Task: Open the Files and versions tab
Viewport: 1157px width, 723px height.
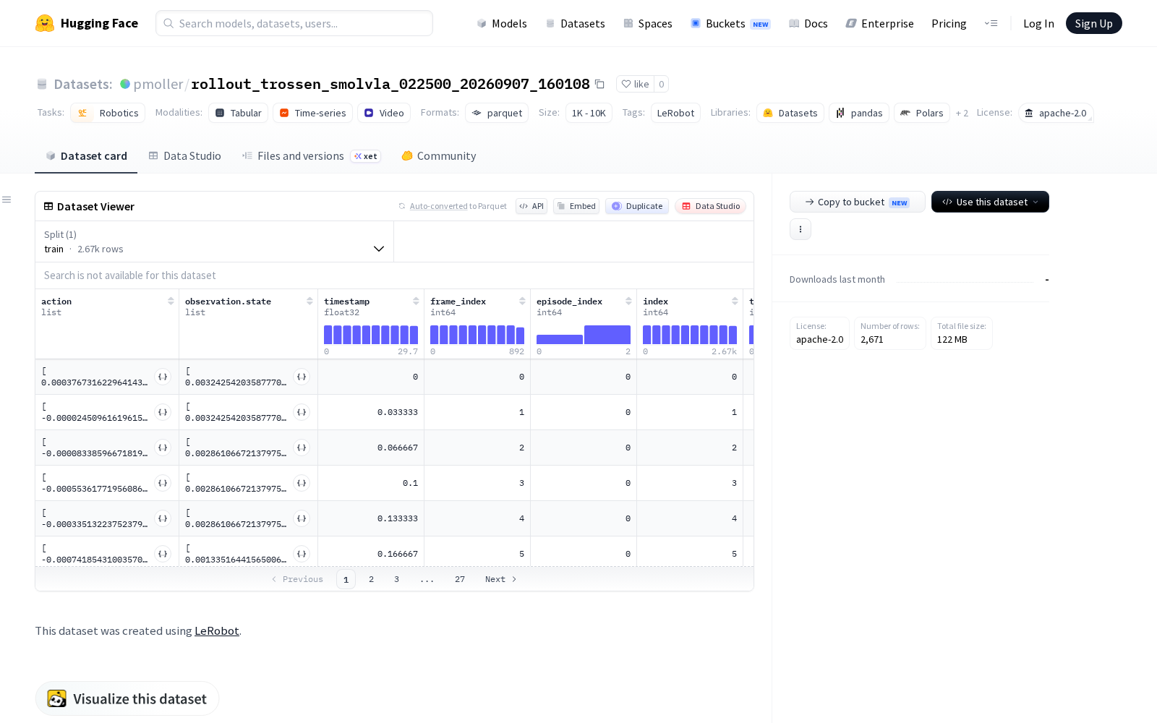Action: click(311, 156)
